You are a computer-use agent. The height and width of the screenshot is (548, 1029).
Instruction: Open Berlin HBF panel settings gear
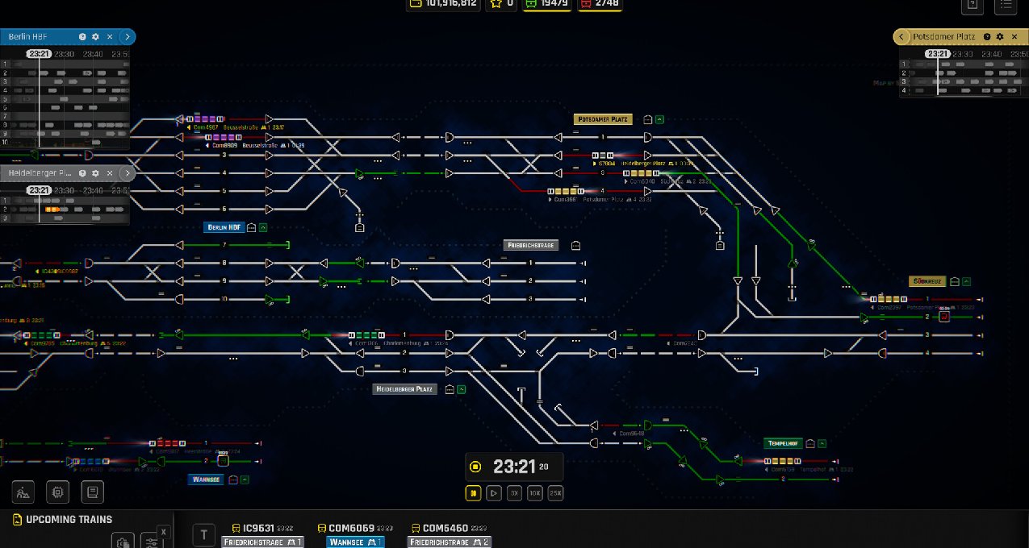pos(96,37)
